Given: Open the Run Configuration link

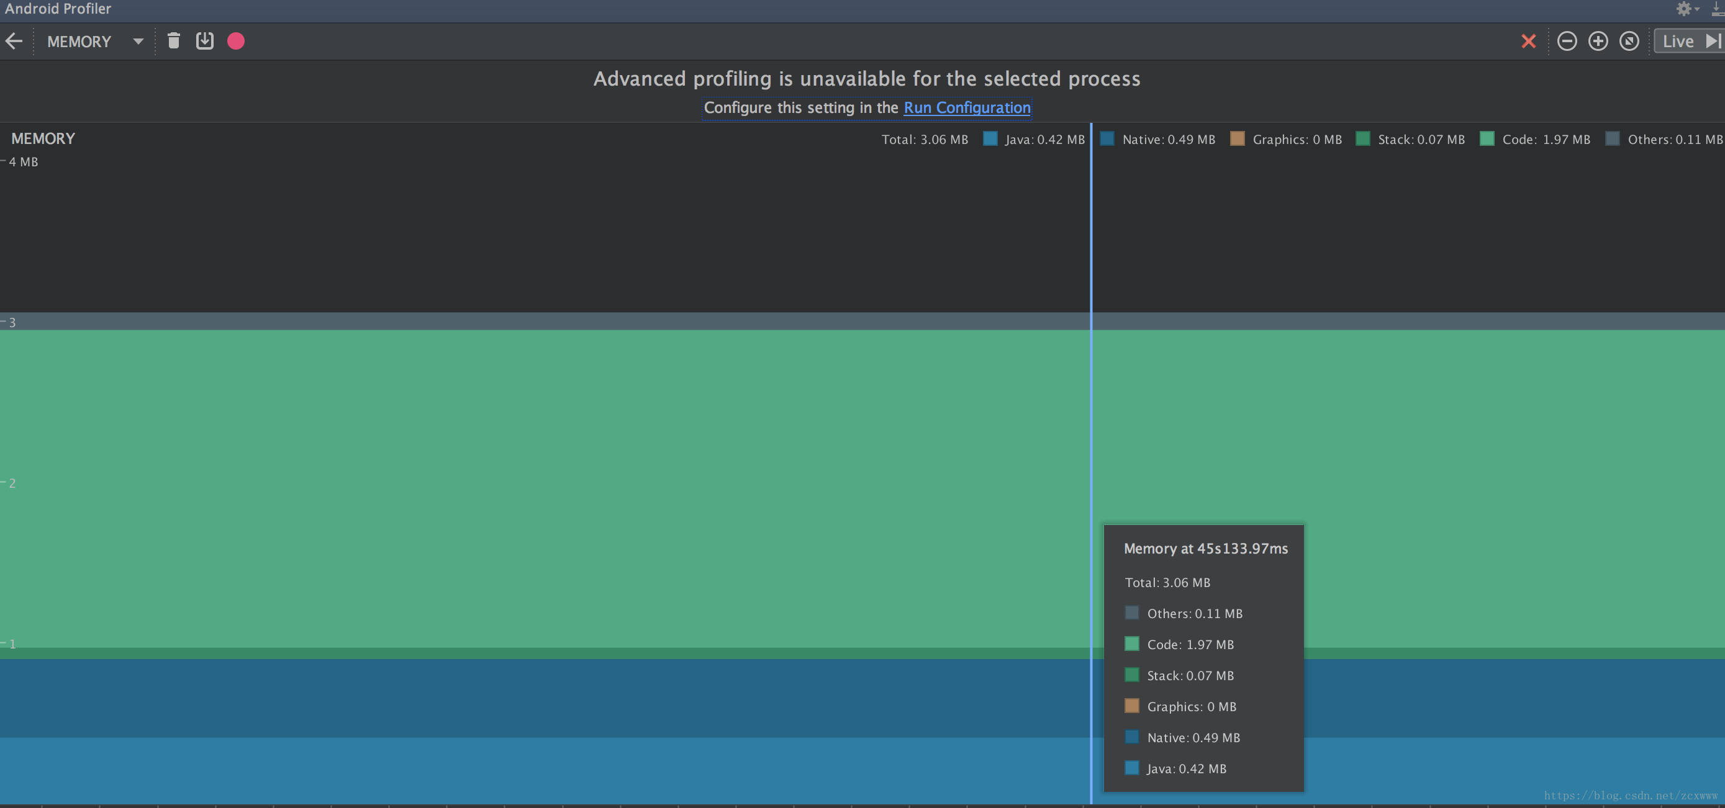Looking at the screenshot, I should tap(966, 108).
